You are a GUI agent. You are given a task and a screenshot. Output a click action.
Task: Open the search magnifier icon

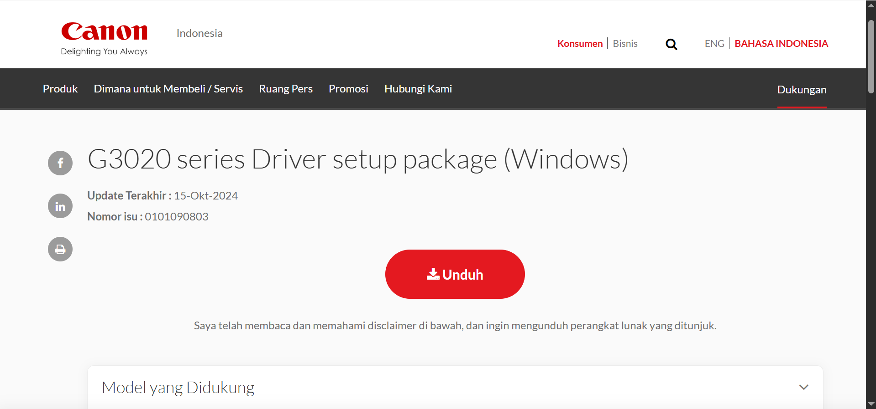coord(671,44)
